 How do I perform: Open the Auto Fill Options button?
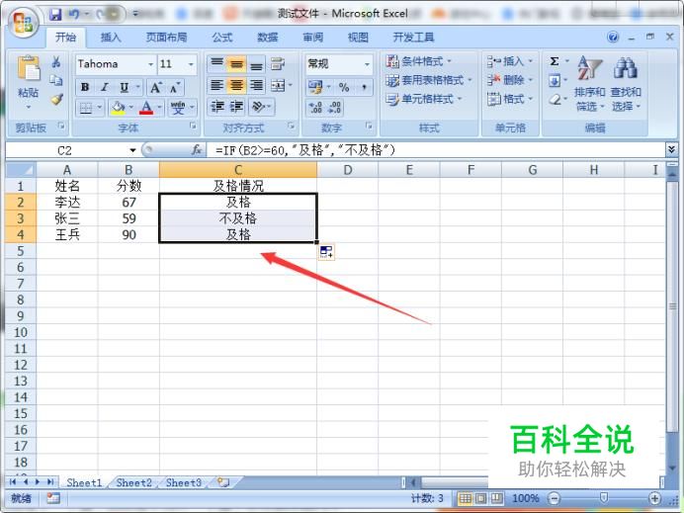326,252
